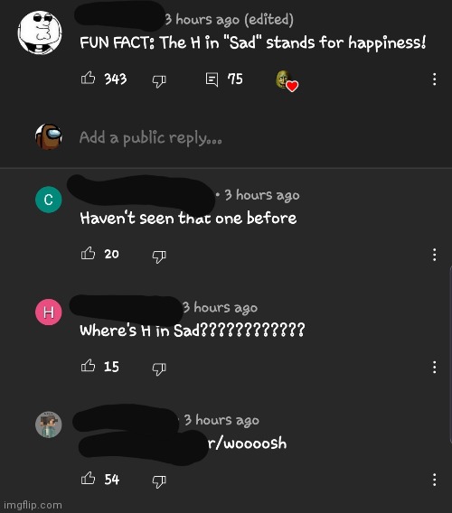Like the "Haven't seen that one before" reply
452x513 pixels.
[x=88, y=254]
